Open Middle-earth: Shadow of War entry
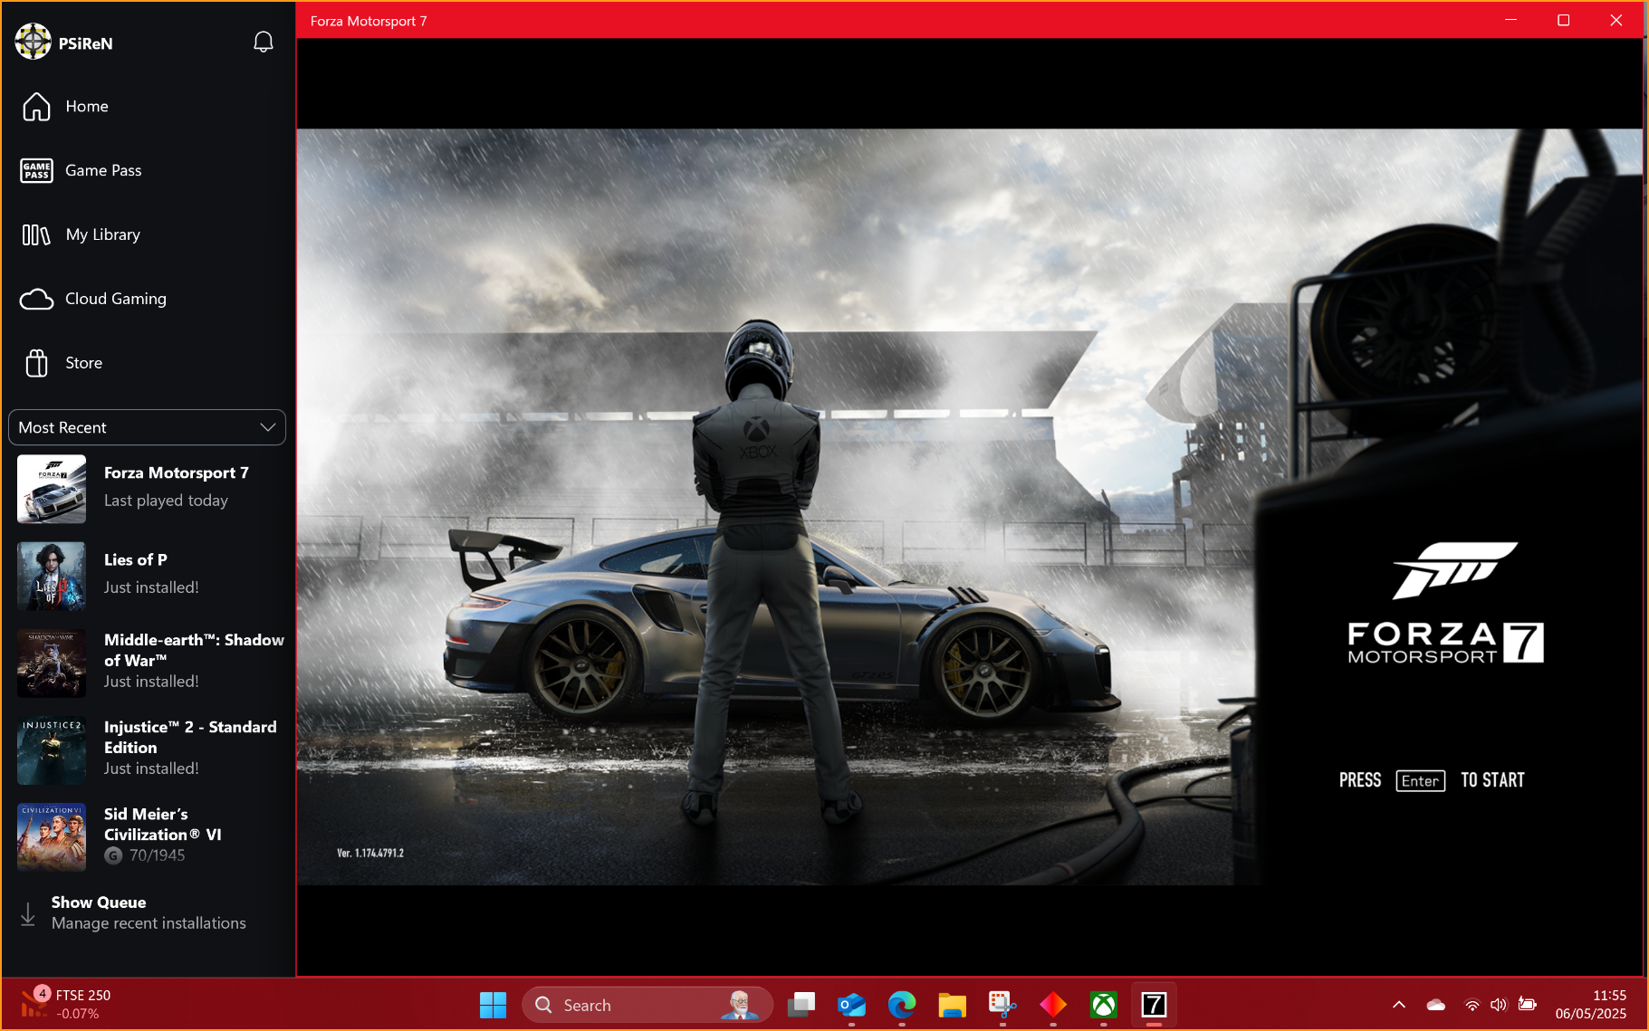Viewport: 1649px width, 1031px height. (150, 663)
